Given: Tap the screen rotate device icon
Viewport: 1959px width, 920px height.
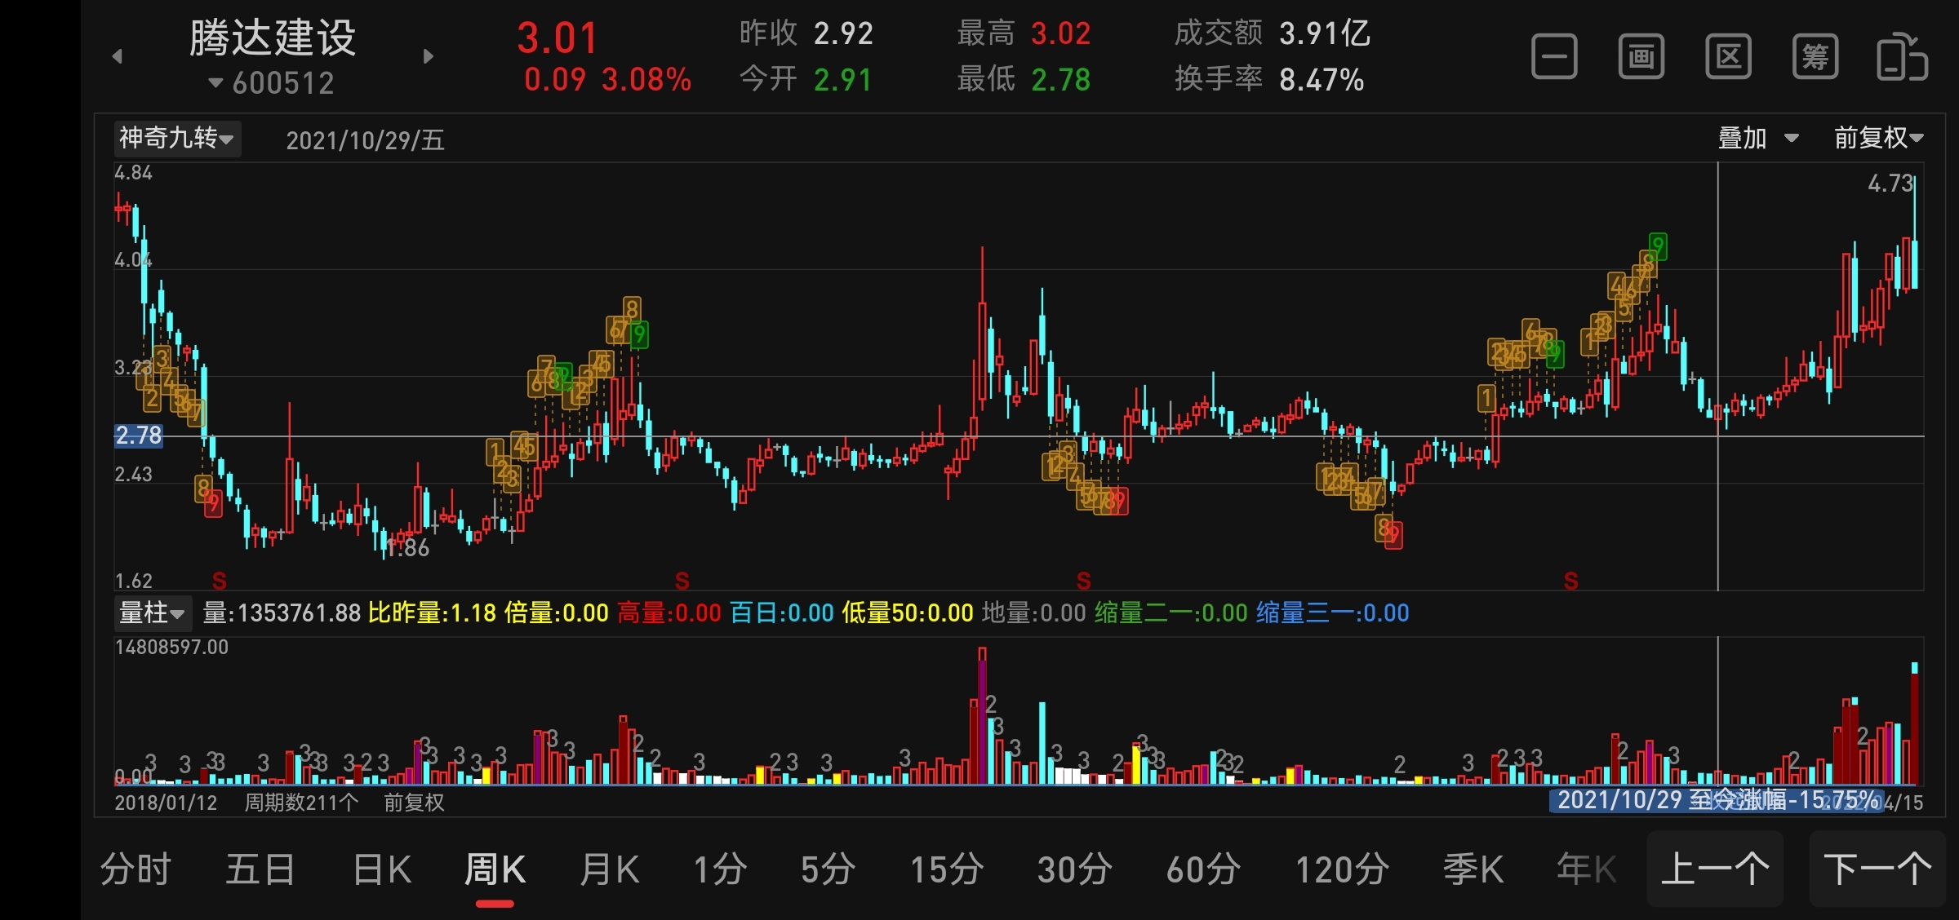Looking at the screenshot, I should [x=1902, y=57].
